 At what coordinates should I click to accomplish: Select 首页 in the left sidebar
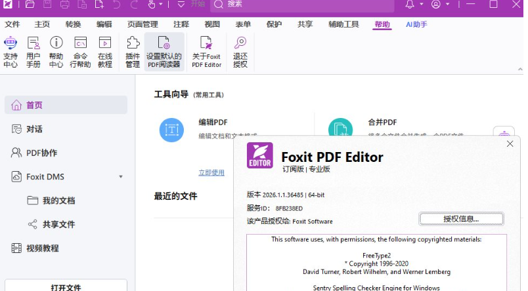click(66, 105)
